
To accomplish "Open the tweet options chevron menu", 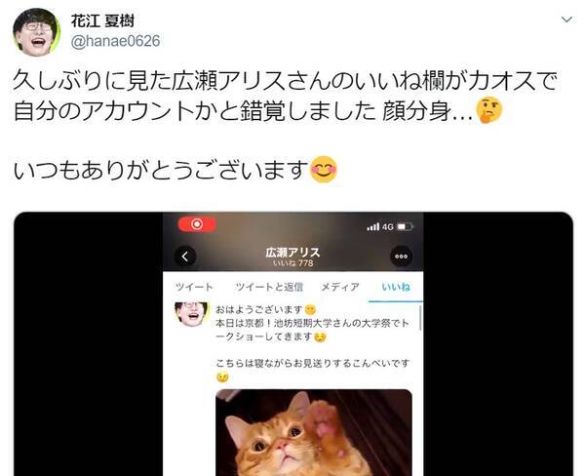I will [566, 20].
